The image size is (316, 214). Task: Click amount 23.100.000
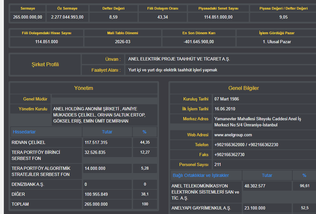[x=255, y=208]
